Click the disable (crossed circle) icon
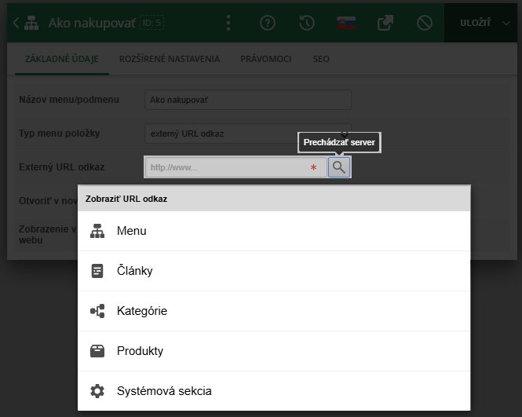The width and height of the screenshot is (522, 417). tap(425, 23)
